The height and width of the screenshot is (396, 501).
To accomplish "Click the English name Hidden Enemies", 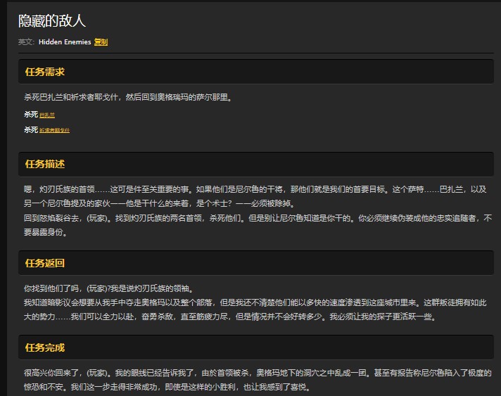I will click(x=65, y=42).
